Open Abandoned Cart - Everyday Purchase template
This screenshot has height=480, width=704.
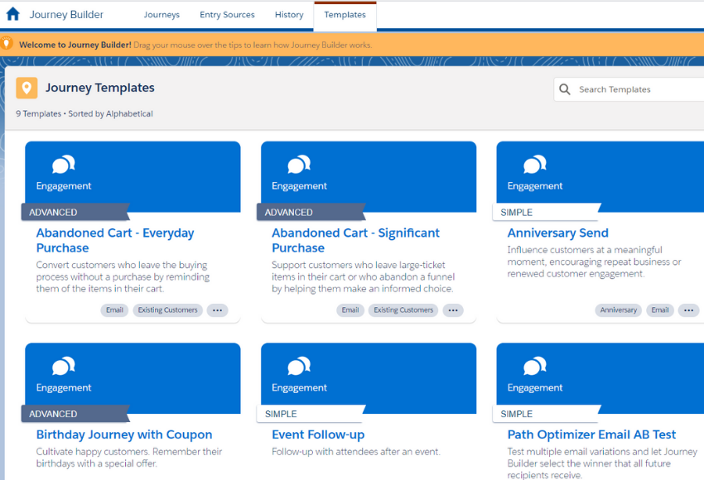115,240
